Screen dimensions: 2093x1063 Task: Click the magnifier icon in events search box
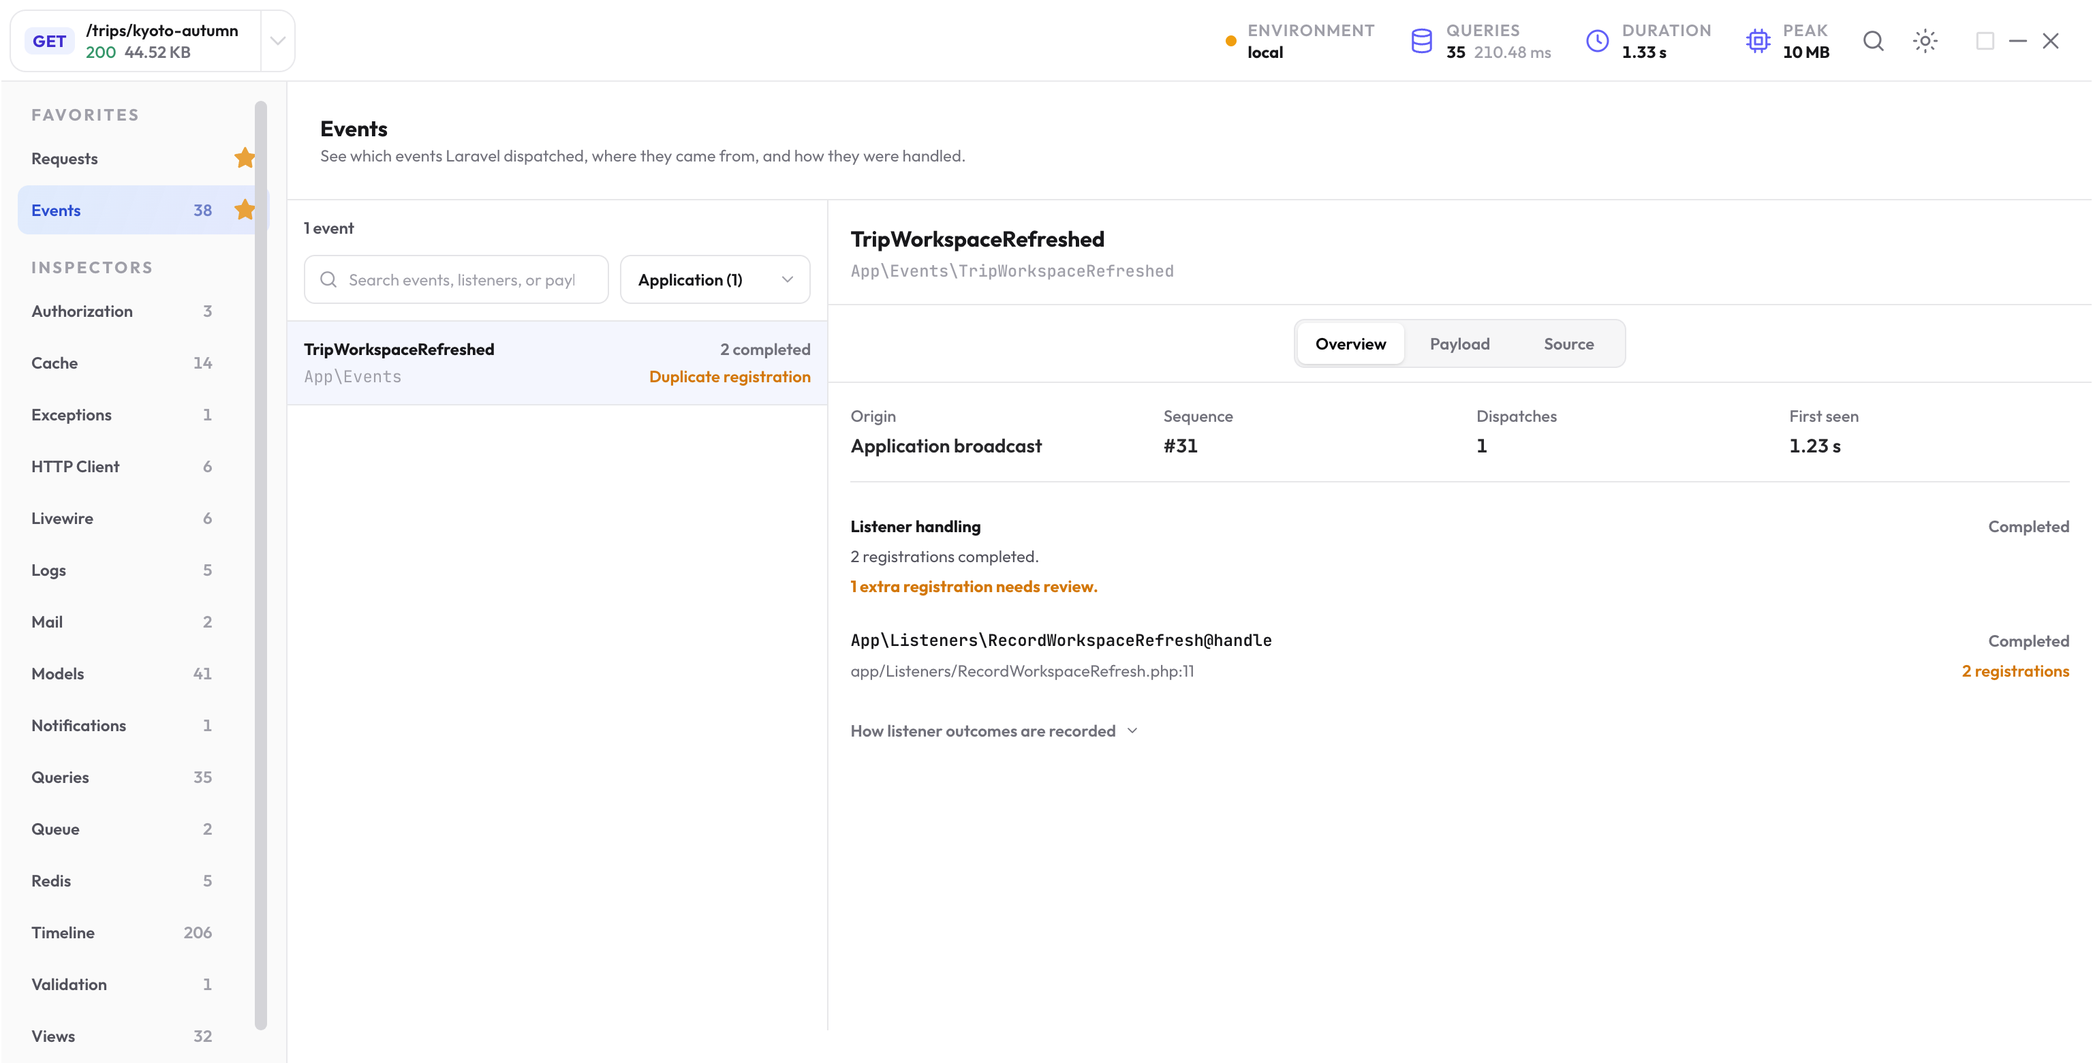coord(328,279)
